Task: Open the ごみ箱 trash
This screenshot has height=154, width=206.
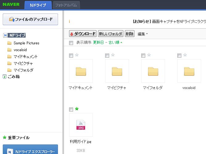Action: (x=14, y=77)
